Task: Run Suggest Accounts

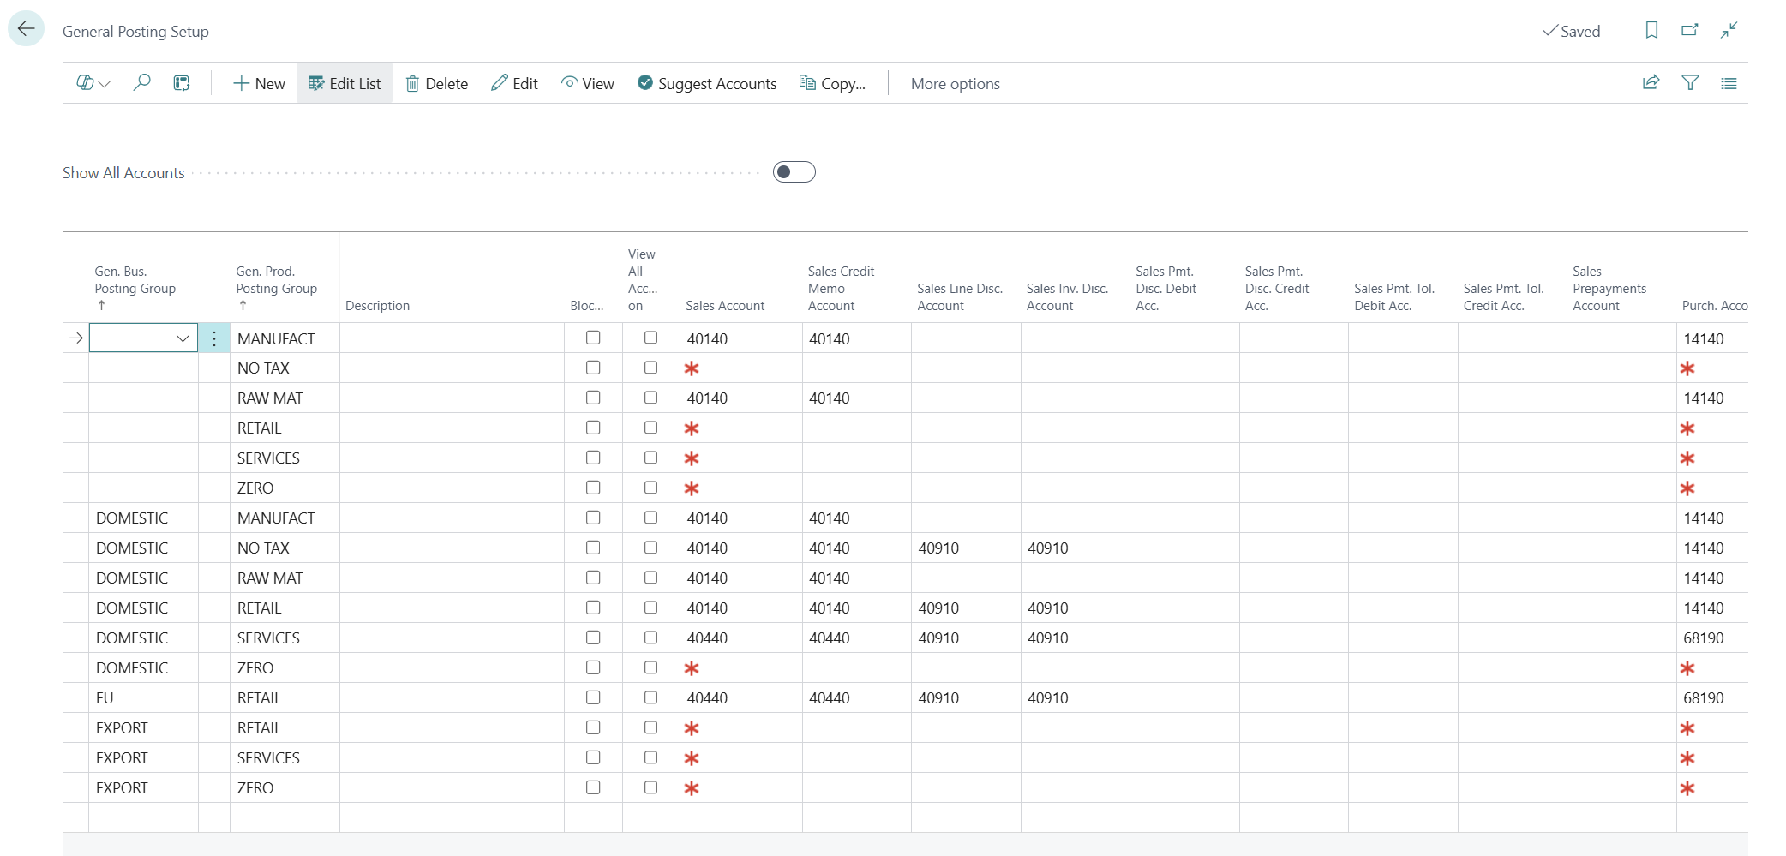Action: tap(707, 83)
